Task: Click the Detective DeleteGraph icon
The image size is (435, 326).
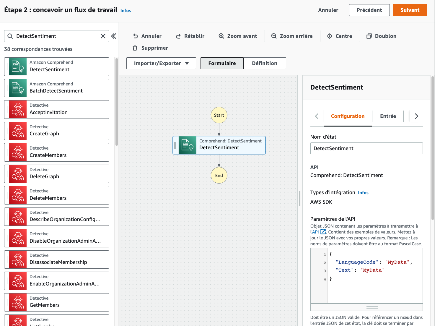Action: (x=18, y=174)
